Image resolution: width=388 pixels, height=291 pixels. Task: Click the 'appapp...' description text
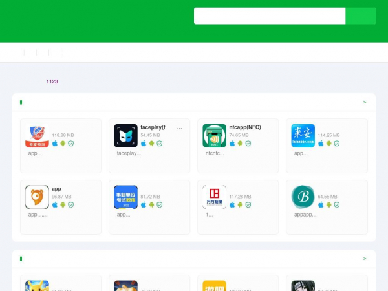(305, 215)
